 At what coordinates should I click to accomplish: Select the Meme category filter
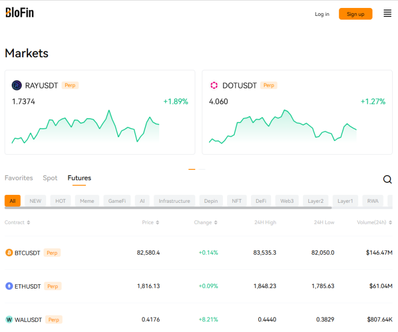point(87,201)
